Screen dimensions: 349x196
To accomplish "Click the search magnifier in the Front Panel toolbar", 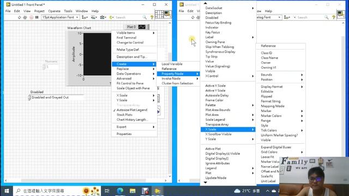I will [145, 17].
